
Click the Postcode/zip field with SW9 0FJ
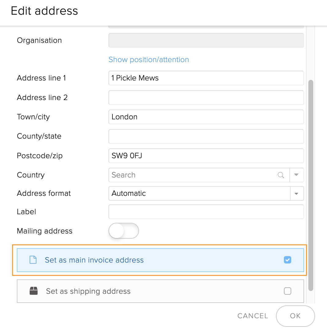coord(206,156)
